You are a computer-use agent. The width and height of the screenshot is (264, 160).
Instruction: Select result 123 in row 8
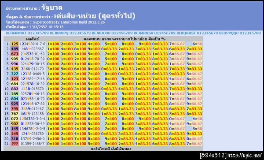coord(15,79)
